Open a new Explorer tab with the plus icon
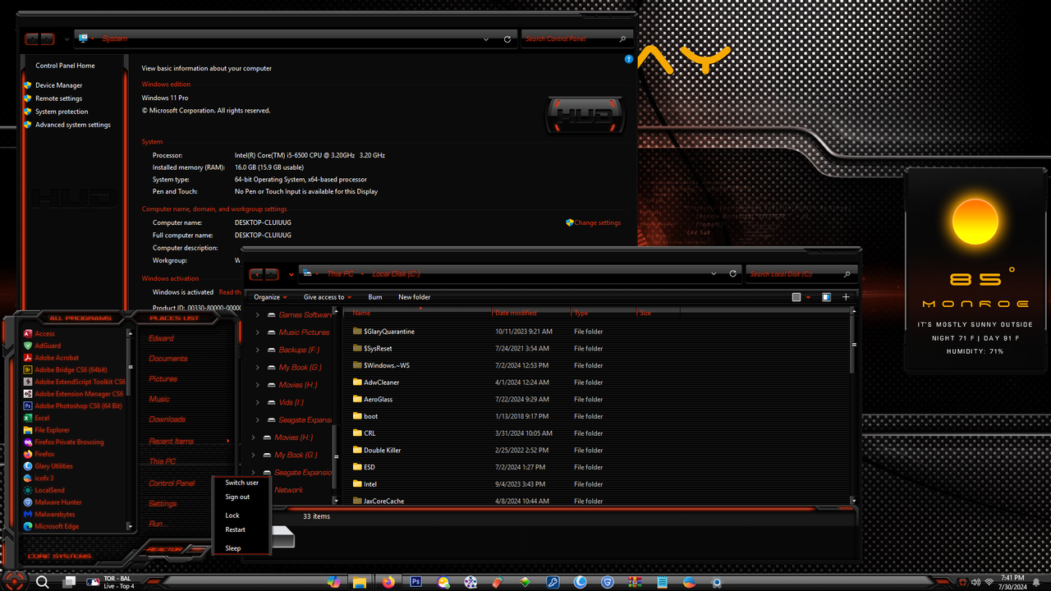The width and height of the screenshot is (1051, 591). click(847, 296)
